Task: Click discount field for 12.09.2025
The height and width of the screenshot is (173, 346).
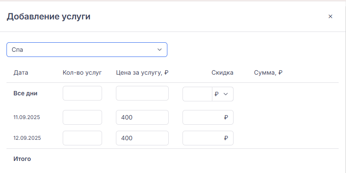Action: pyautogui.click(x=203, y=138)
